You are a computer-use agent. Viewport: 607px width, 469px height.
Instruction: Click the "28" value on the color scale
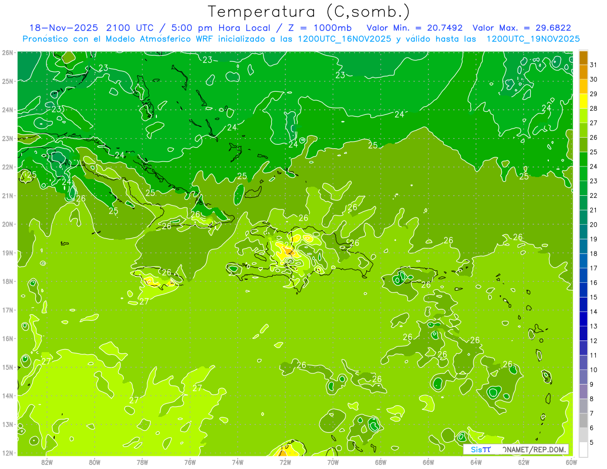click(594, 108)
